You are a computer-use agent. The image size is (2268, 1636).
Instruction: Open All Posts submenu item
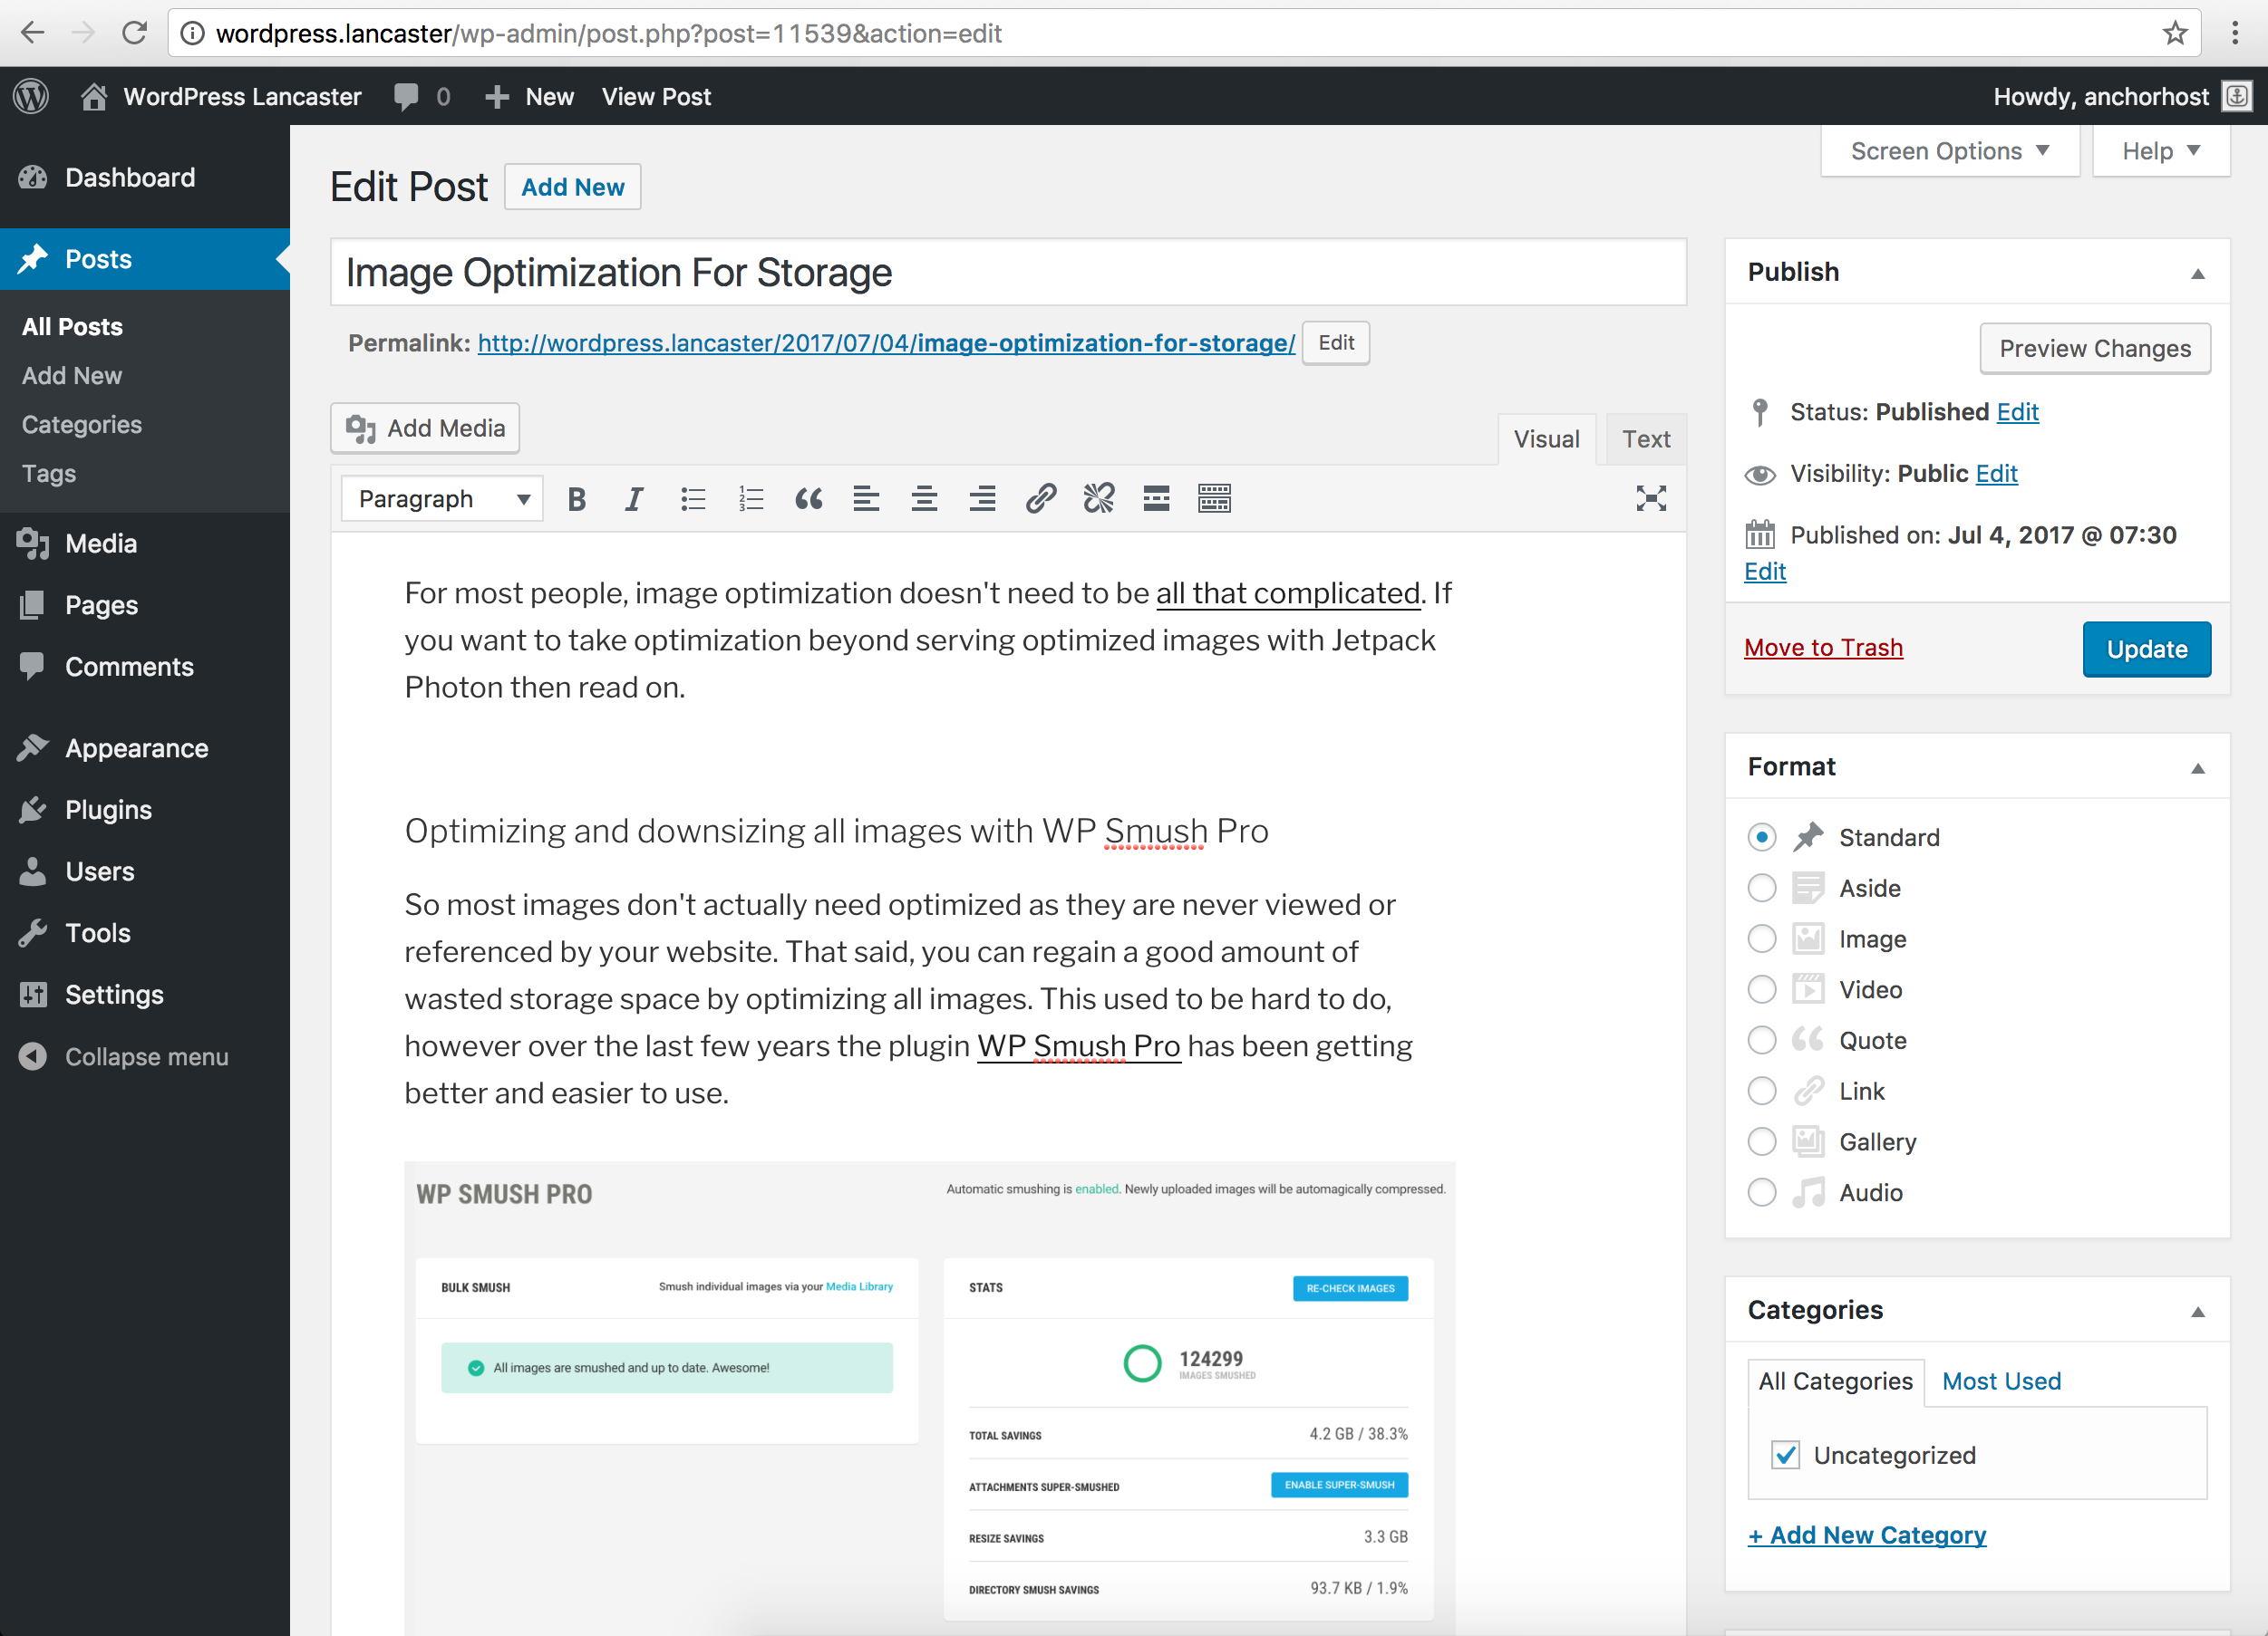[x=72, y=327]
